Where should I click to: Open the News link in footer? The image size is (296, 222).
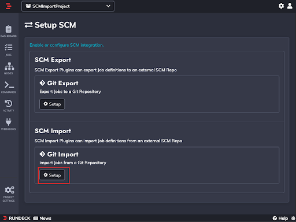click(x=42, y=219)
